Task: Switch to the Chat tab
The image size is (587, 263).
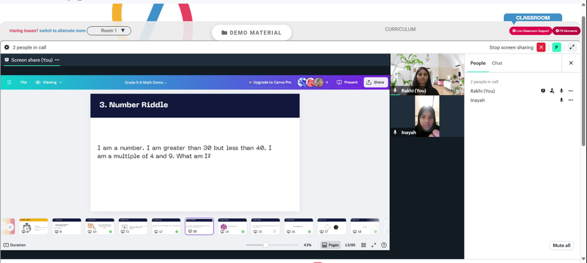Action: coord(497,63)
